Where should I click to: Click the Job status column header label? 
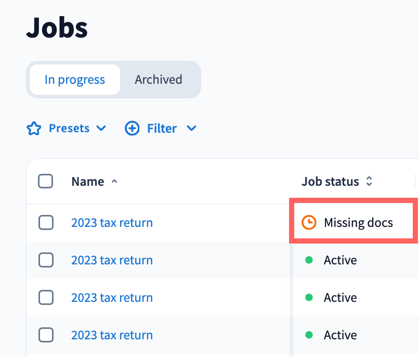[330, 181]
